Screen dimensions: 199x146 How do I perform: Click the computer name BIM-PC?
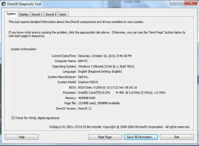pyautogui.click(x=83, y=61)
